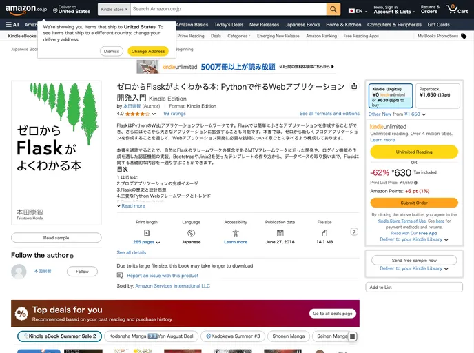Click Read sample button
474x353 pixels.
[56, 238]
